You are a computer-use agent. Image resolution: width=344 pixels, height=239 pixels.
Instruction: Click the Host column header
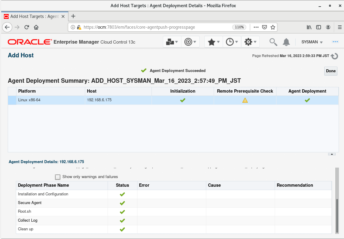118,91
